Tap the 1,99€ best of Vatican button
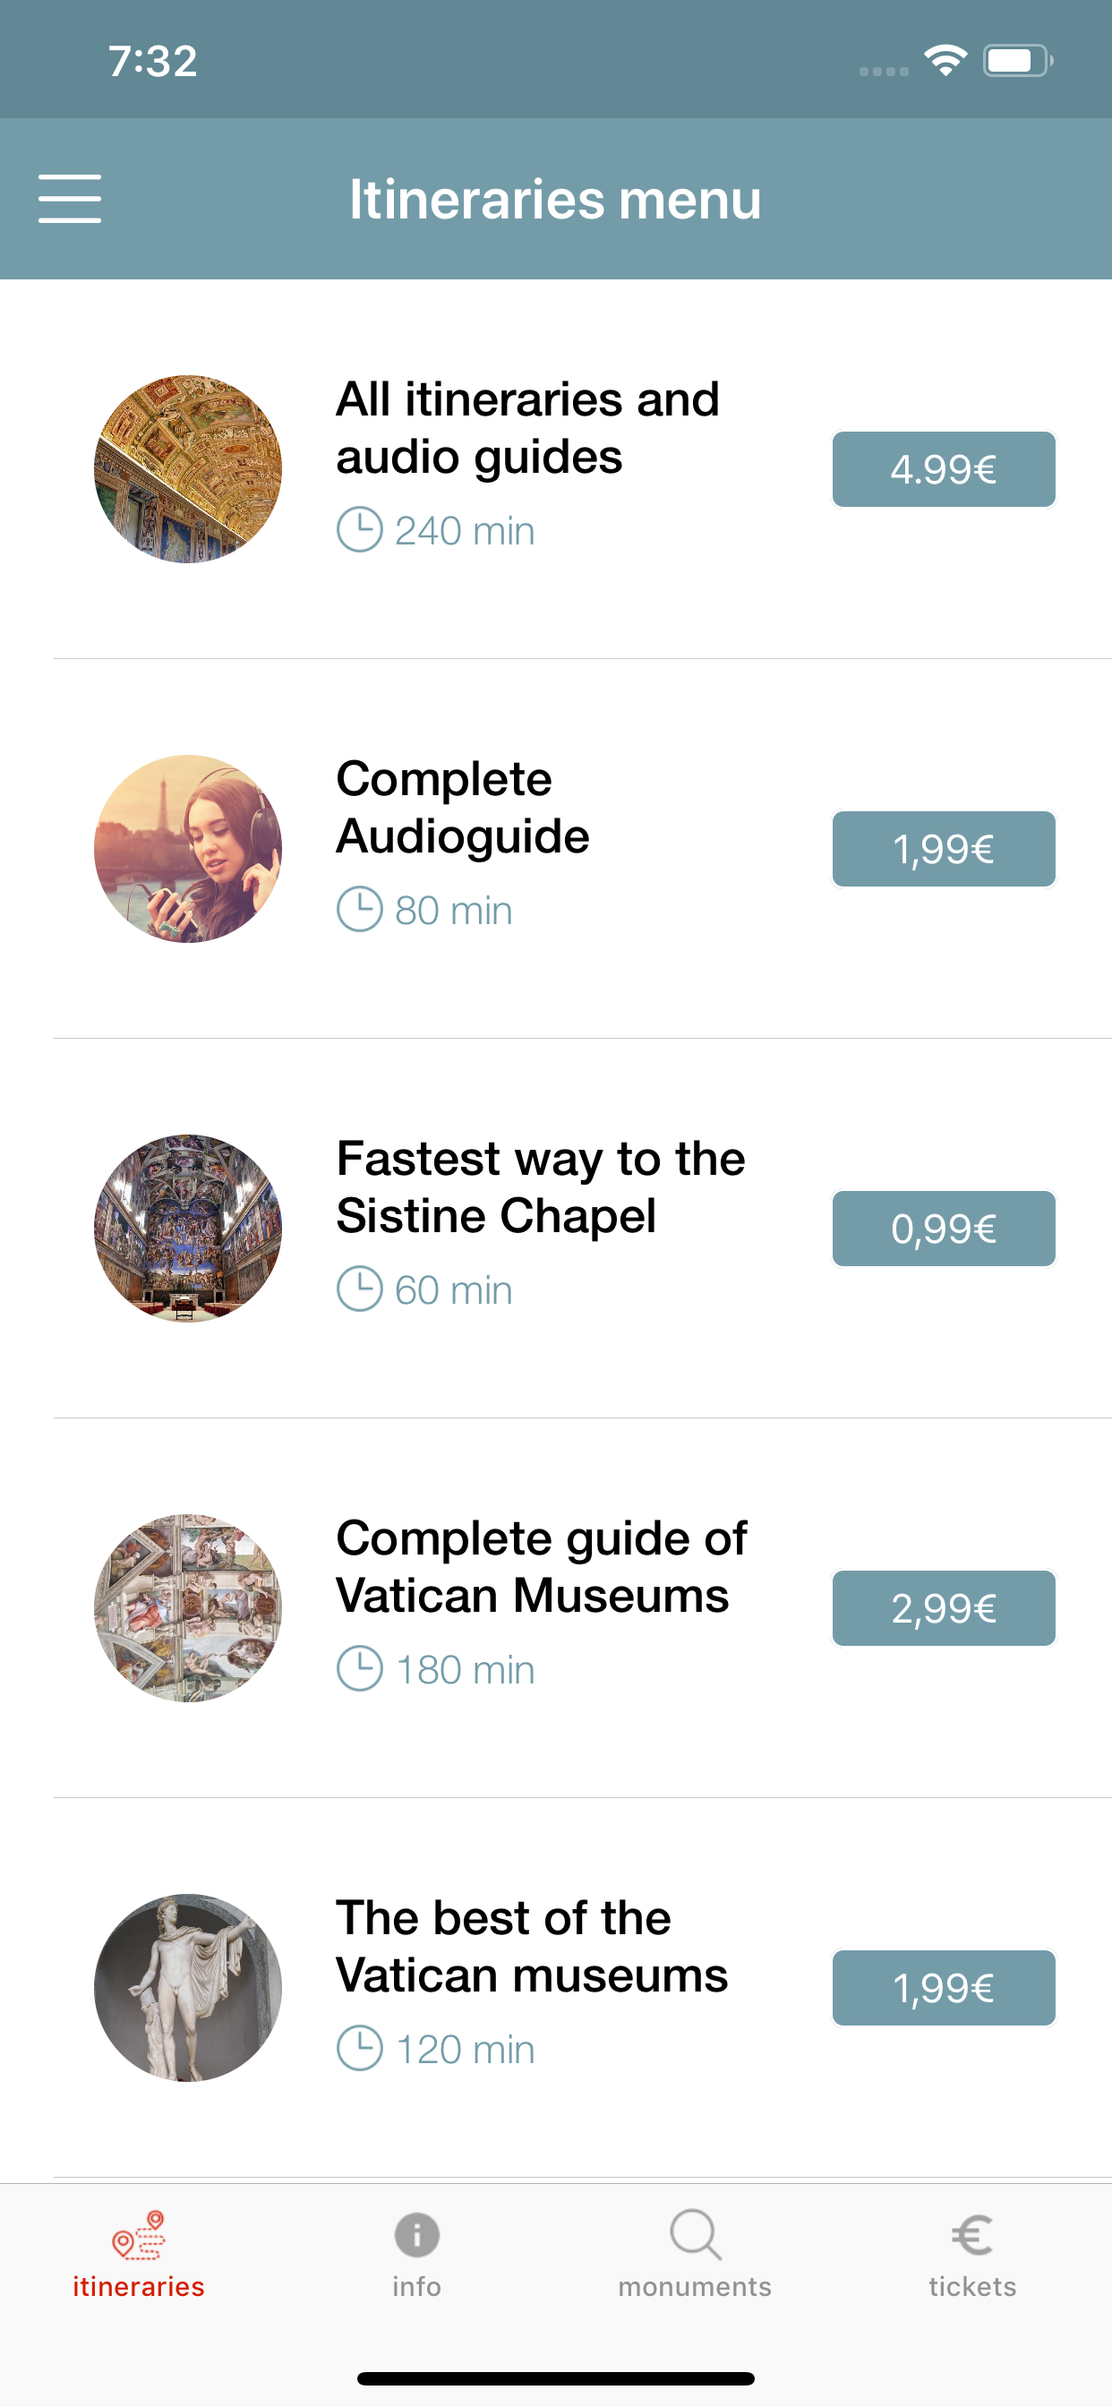The width and height of the screenshot is (1112, 2407). [944, 1987]
